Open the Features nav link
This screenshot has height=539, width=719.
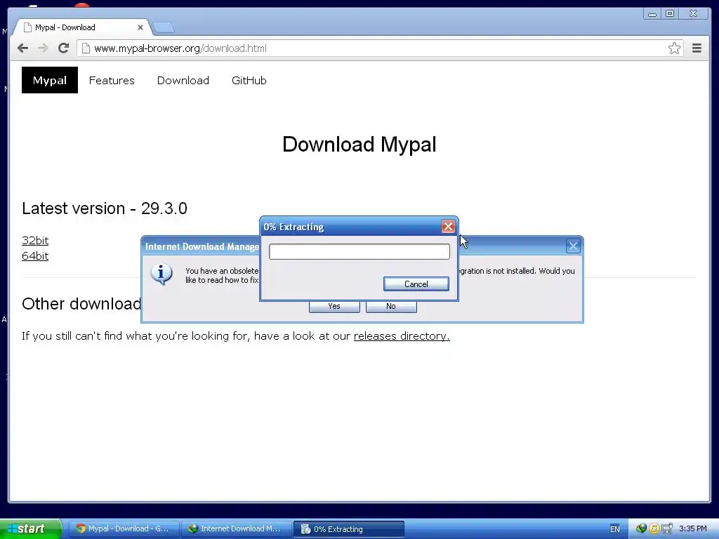click(x=112, y=80)
